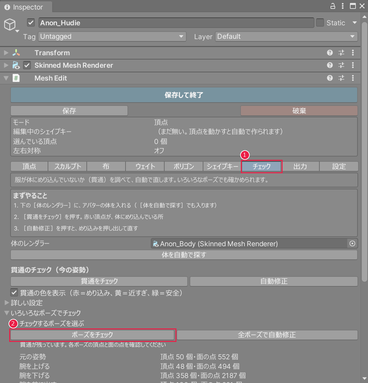Click 全ポーズで自動修正 button

(267, 334)
